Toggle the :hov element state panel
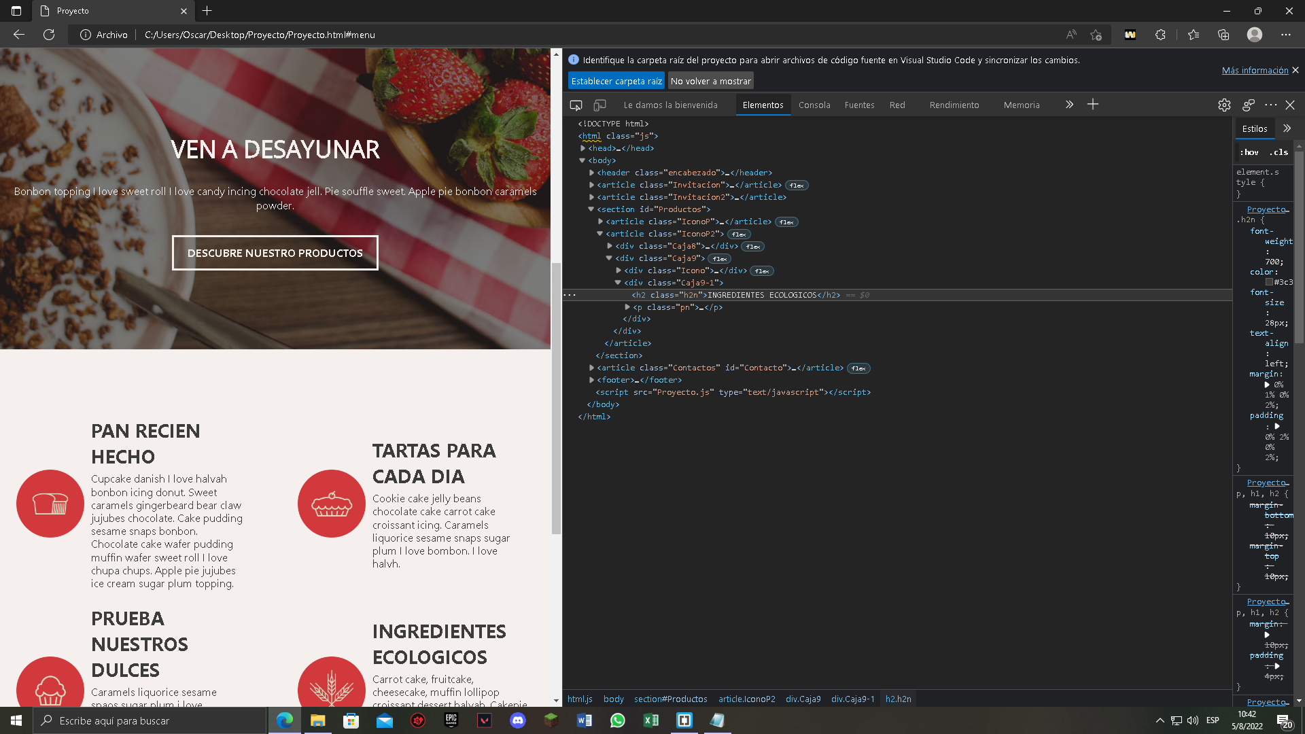This screenshot has width=1305, height=734. [x=1249, y=152]
